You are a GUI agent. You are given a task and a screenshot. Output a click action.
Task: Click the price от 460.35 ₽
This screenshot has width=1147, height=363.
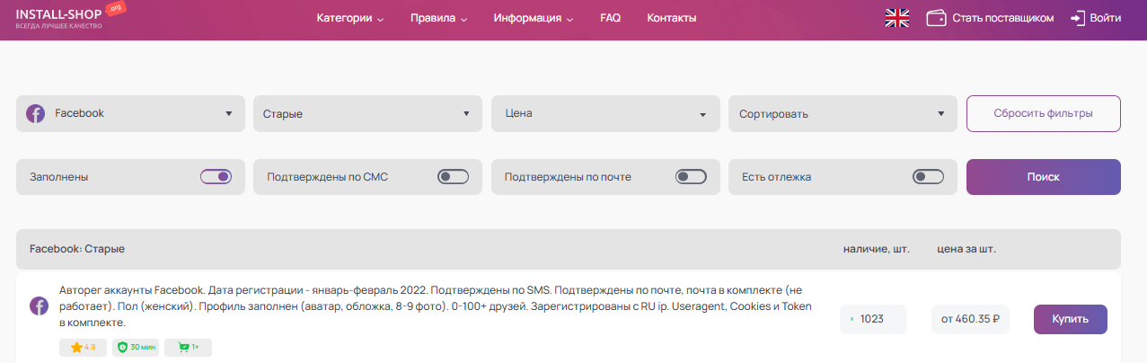point(971,319)
